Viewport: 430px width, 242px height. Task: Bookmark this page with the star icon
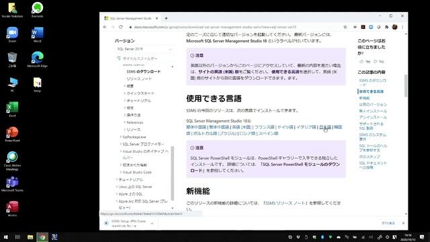pyautogui.click(x=345, y=27)
